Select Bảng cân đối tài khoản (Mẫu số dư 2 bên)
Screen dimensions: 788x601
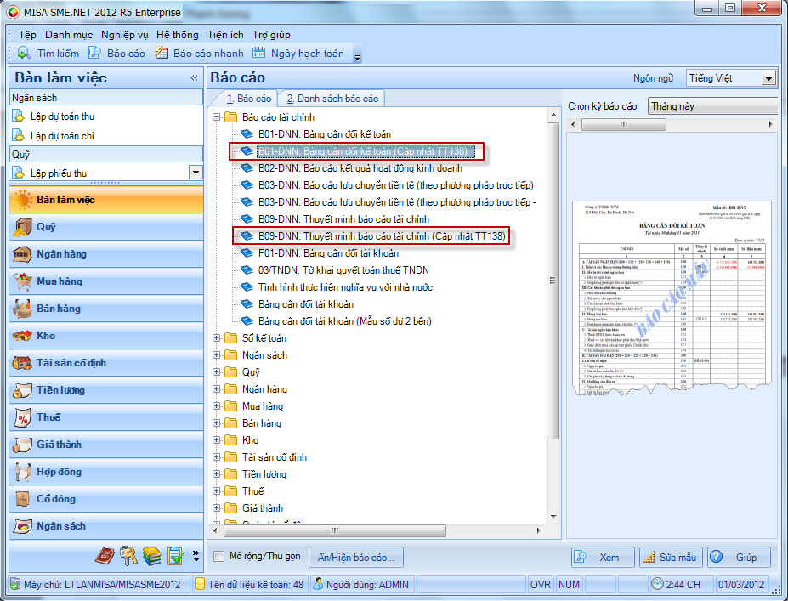[345, 321]
